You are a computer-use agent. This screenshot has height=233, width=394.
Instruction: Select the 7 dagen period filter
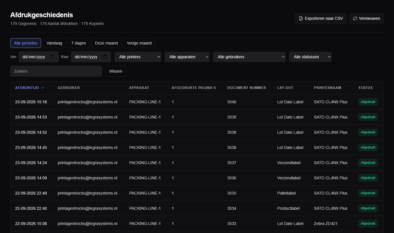[79, 43]
